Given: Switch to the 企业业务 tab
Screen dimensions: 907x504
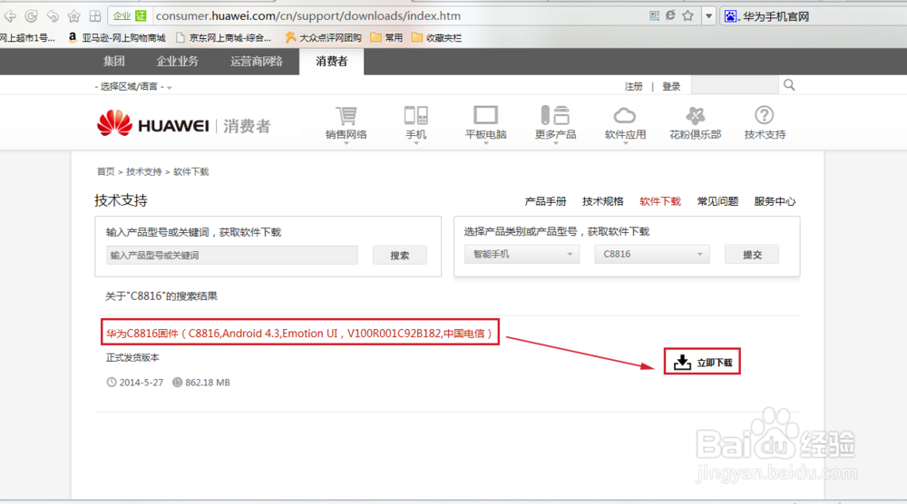Looking at the screenshot, I should (x=177, y=62).
